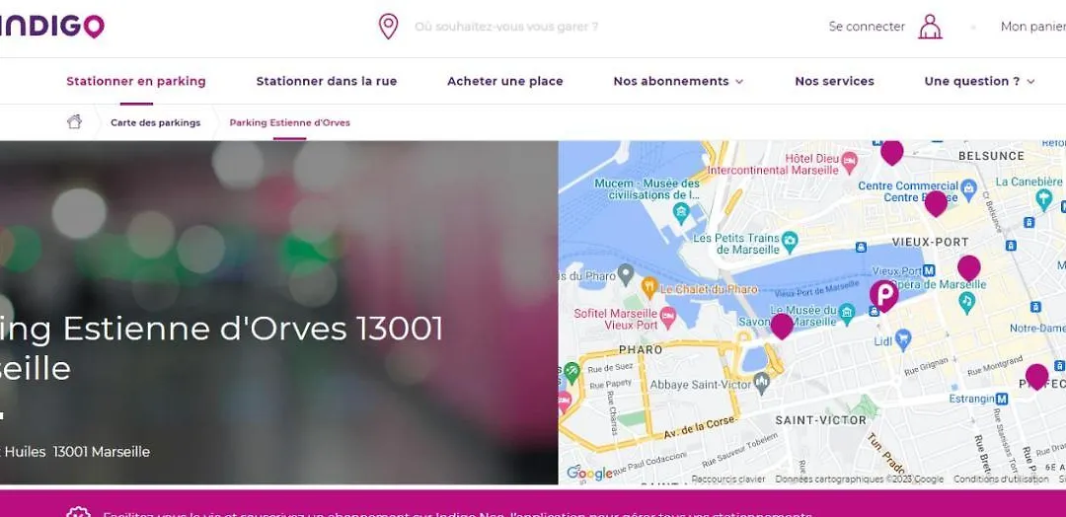Click the parking marker near Centre Bourse
The image size is (1066, 517).
(936, 204)
